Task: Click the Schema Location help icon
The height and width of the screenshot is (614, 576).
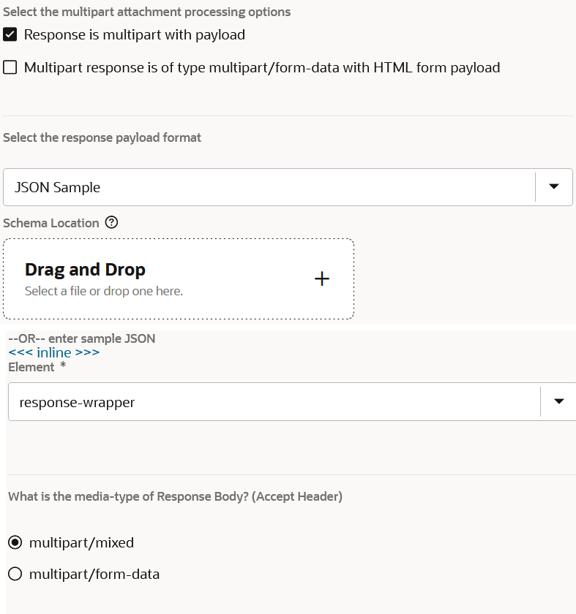Action: pyautogui.click(x=111, y=223)
